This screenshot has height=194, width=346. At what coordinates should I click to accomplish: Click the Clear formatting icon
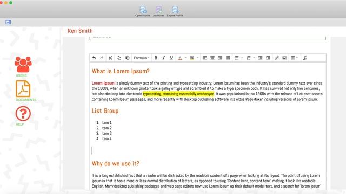tap(305, 58)
